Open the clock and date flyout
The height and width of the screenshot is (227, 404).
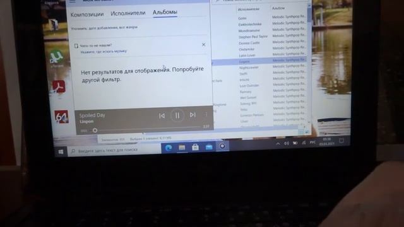tap(327, 141)
